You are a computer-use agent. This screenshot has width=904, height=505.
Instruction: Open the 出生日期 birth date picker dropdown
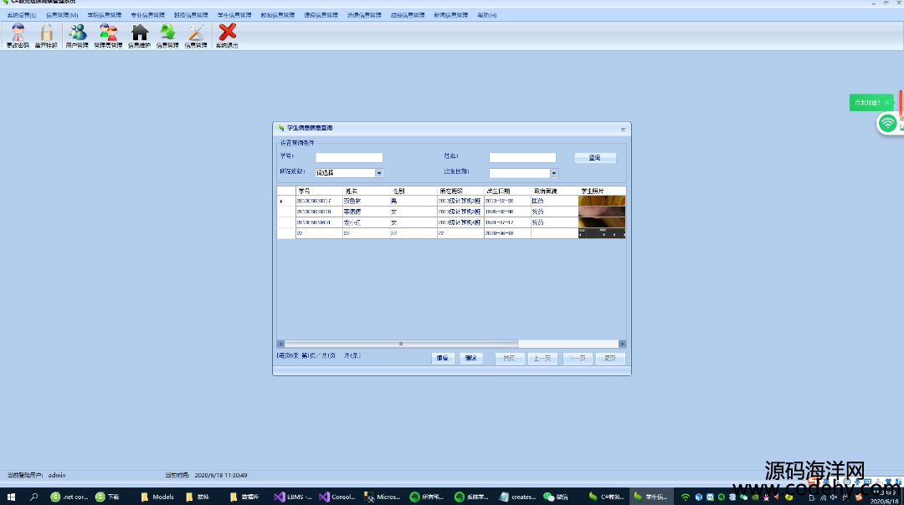pos(554,173)
